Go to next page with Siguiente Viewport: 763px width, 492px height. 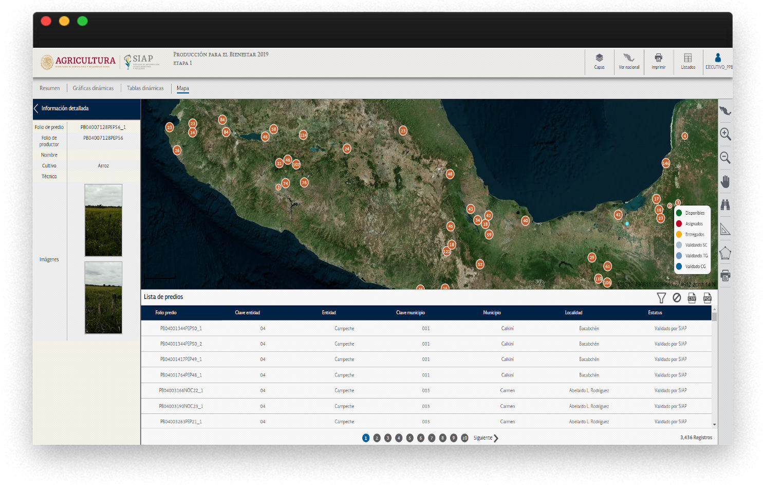point(486,438)
